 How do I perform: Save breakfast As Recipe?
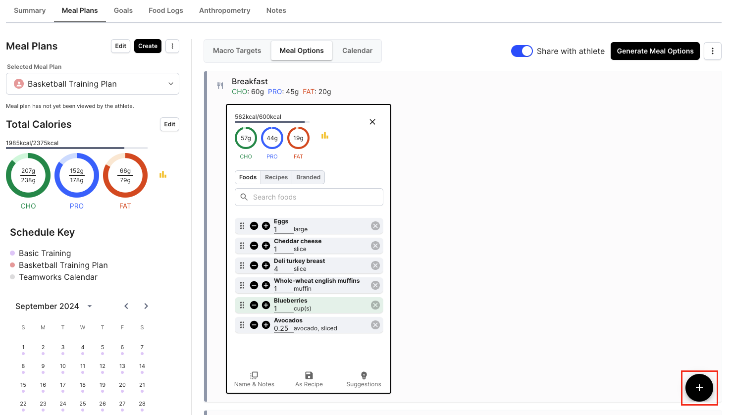[309, 379]
